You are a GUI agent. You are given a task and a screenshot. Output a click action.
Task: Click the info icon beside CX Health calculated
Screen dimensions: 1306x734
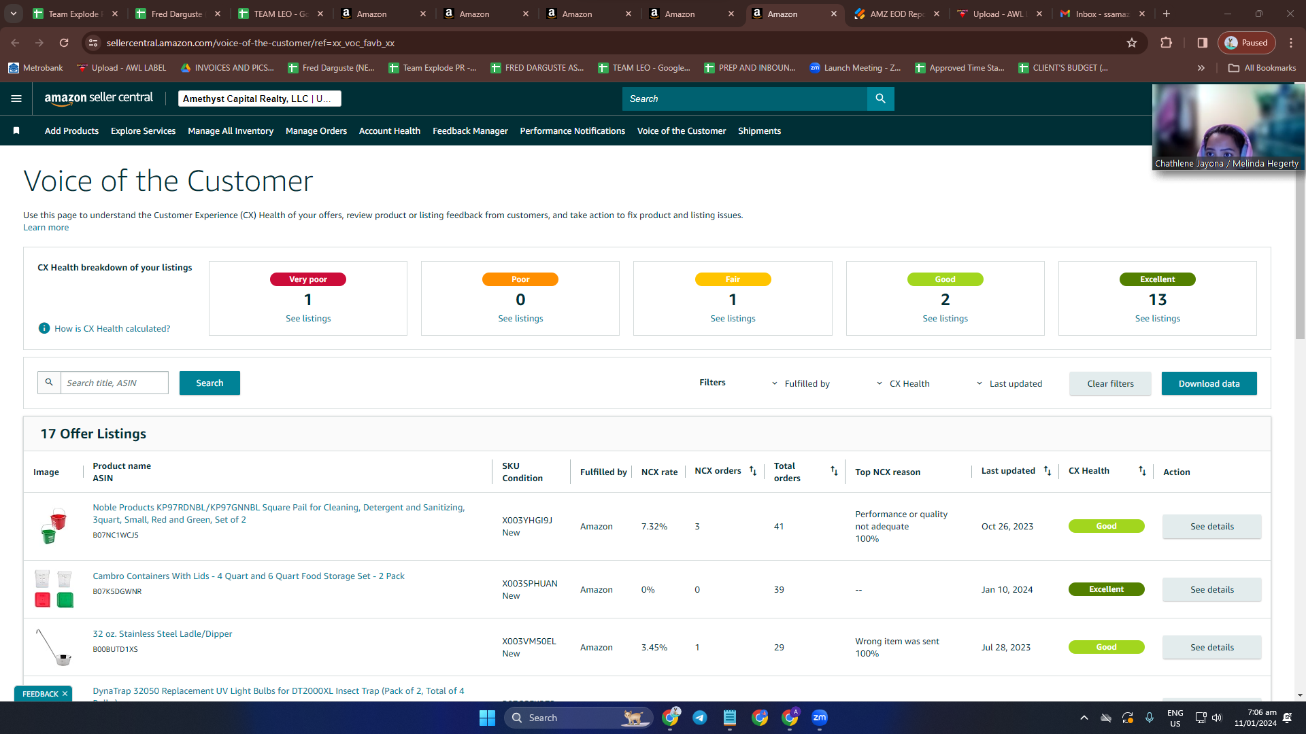click(x=44, y=328)
